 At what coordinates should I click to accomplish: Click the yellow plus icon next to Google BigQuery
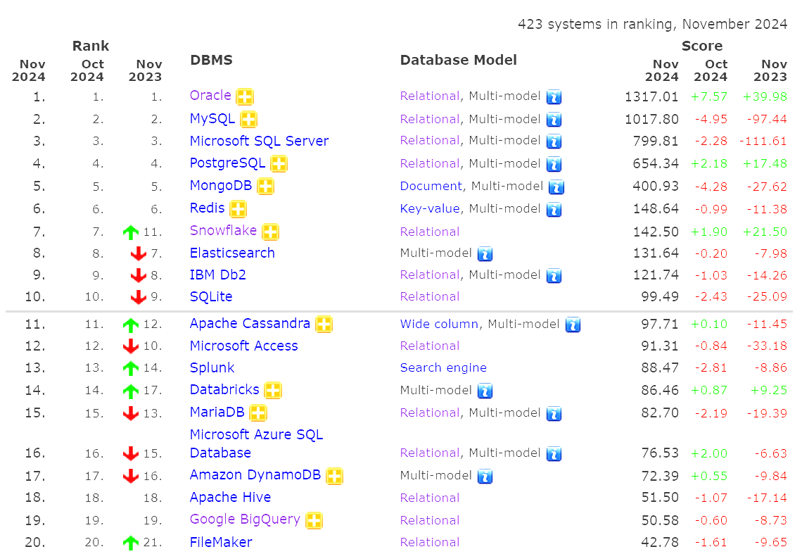tap(314, 520)
